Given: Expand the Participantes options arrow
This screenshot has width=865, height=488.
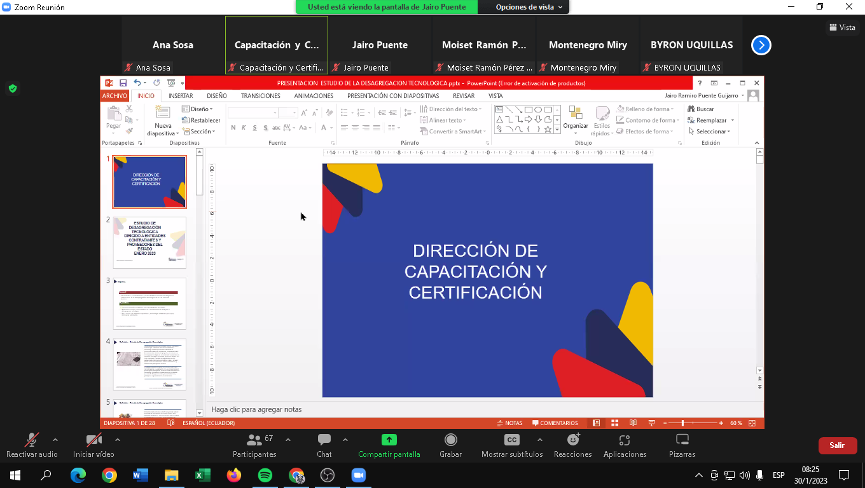Looking at the screenshot, I should click(288, 440).
